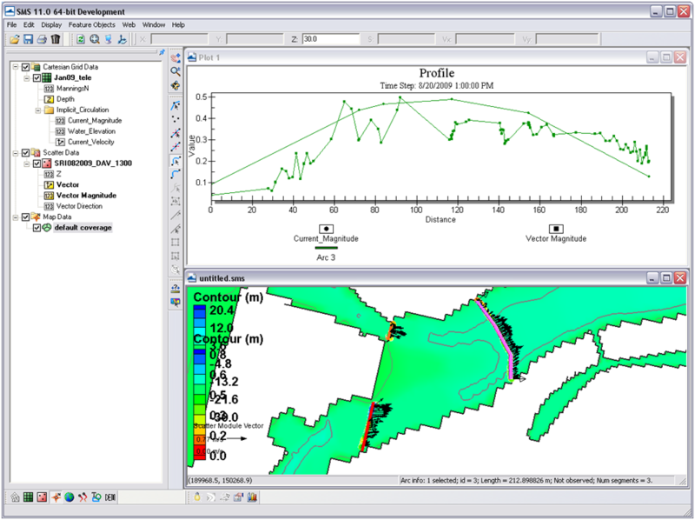Click the Z coordinate field showing 30.0

[331, 39]
